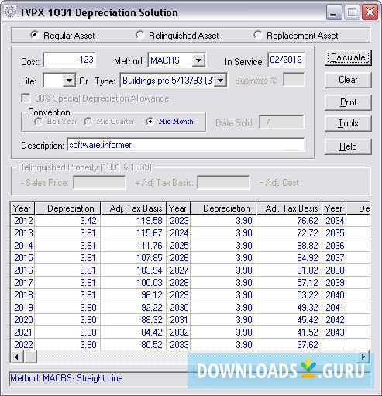Image resolution: width=382 pixels, height=396 pixels.
Task: Click the Method: MACRS- Straight Line status text
Action: pos(67,378)
